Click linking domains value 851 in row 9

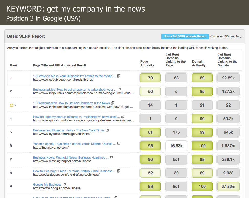click(x=176, y=186)
